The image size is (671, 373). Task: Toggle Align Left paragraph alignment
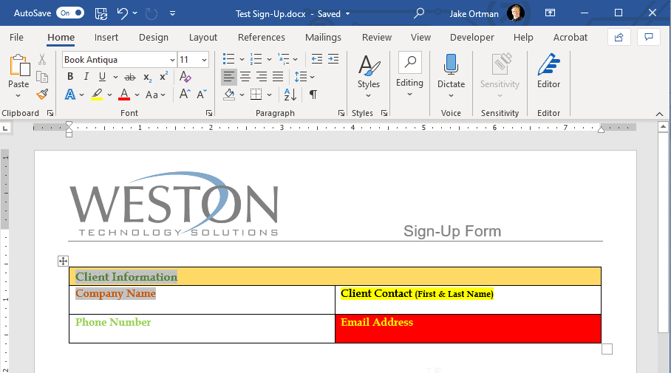click(229, 77)
